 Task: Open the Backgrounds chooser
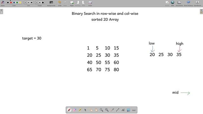pyautogui.click(x=51, y=3)
